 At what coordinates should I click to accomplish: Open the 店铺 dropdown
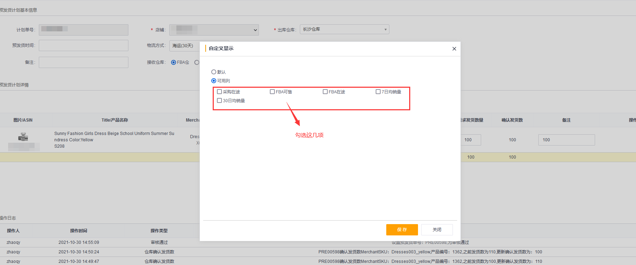click(214, 30)
